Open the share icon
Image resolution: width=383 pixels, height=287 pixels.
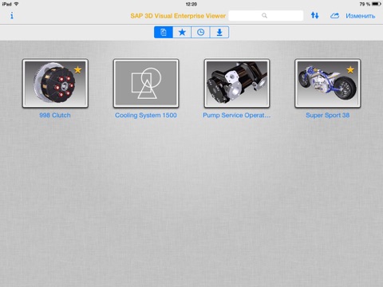tap(334, 16)
